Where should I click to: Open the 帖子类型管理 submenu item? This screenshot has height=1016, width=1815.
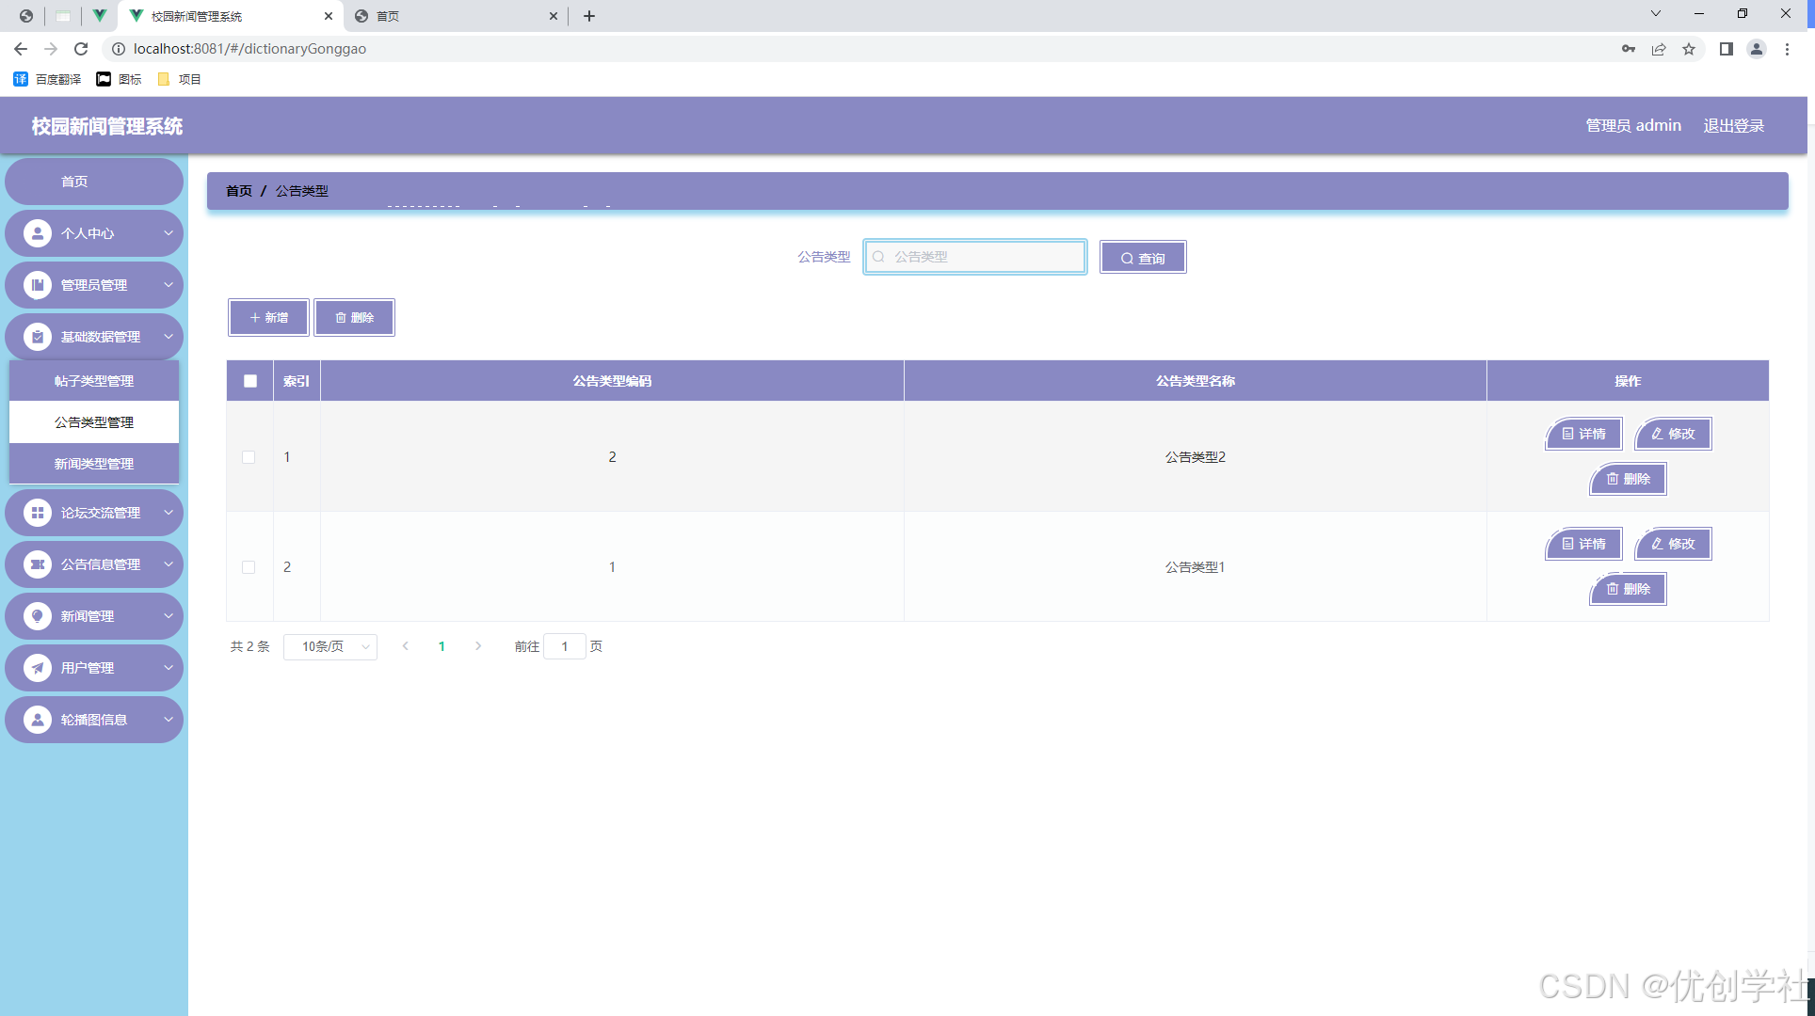pyautogui.click(x=94, y=381)
